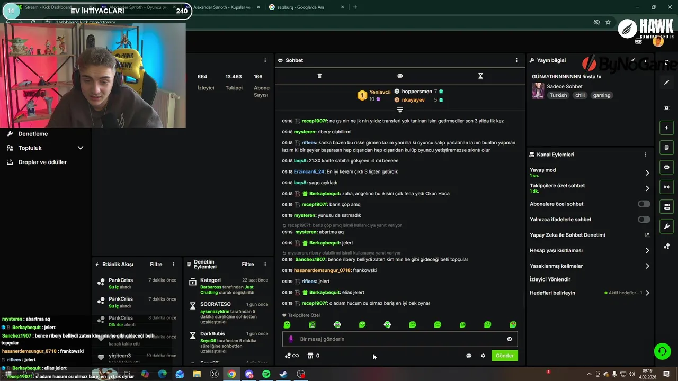This screenshot has width=678, height=381.
Task: Click the chat bubble icon next to the gear
Action: [469, 356]
